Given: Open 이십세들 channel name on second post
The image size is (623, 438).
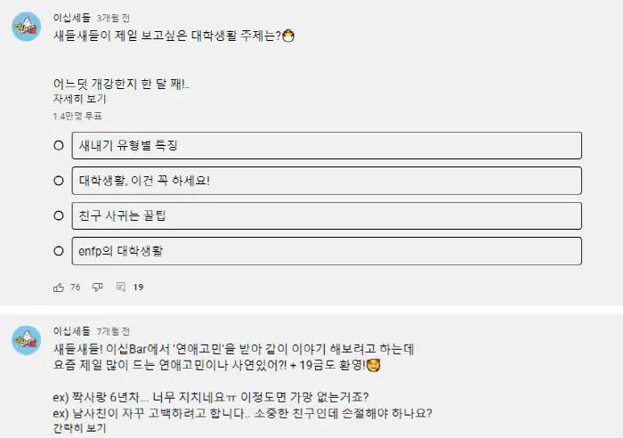Looking at the screenshot, I should pos(72,331).
